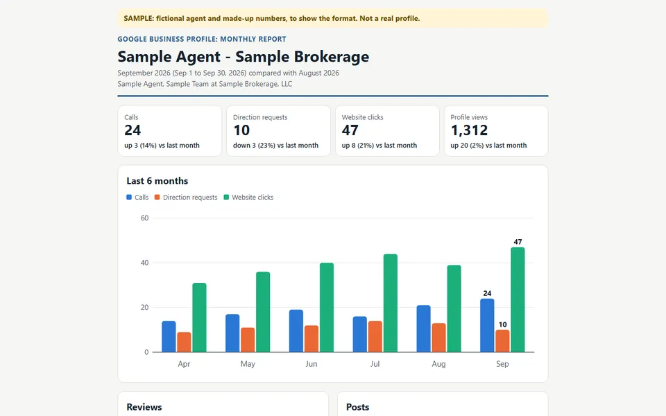666x416 pixels.
Task: Click "down 3 (23%) vs last month" text
Action: point(275,145)
